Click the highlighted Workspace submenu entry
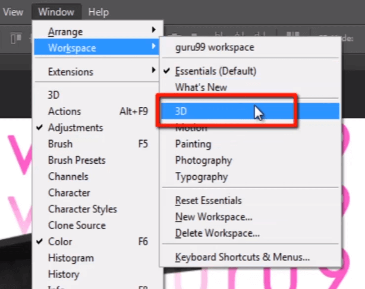This screenshot has height=289, width=365. [72, 47]
